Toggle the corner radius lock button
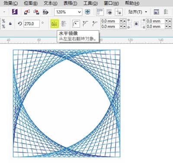Screen dimensions: 173x163 pyautogui.click(x=136, y=23)
